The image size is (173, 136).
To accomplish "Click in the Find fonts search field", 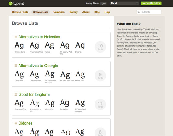I will 149,12.
